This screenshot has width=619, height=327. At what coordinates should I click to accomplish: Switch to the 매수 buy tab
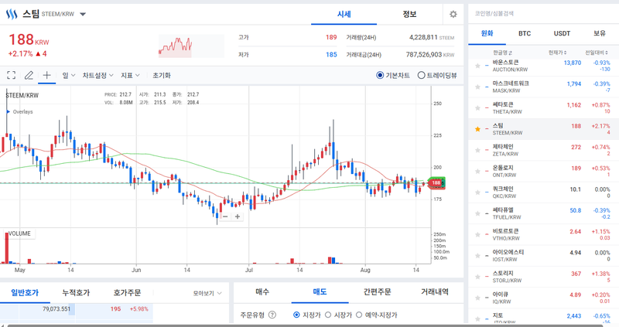pos(262,292)
